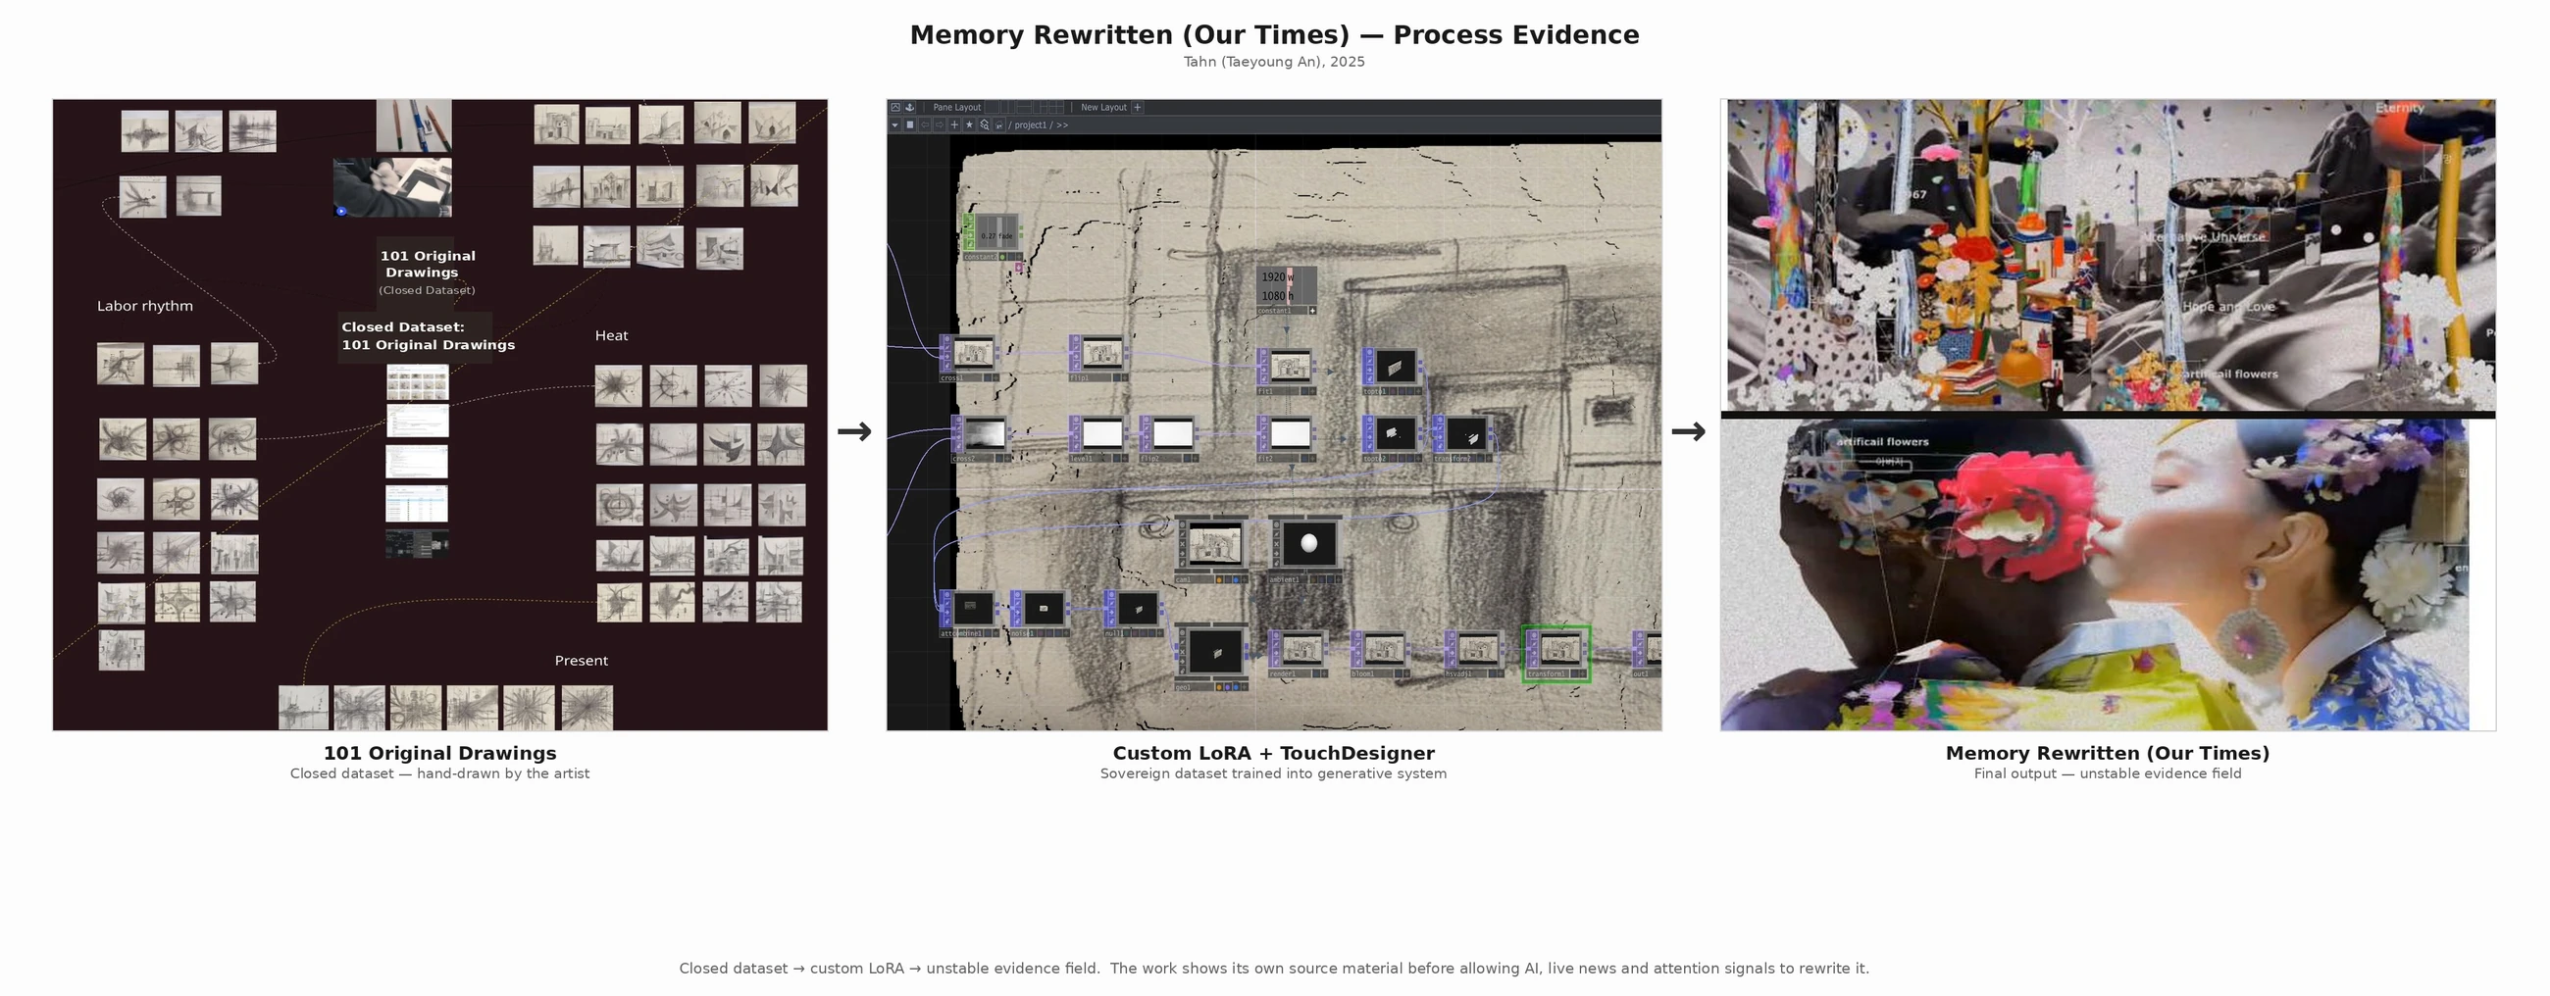This screenshot has height=996, width=2550.
Task: Select the noise1 node
Action: coord(1042,614)
